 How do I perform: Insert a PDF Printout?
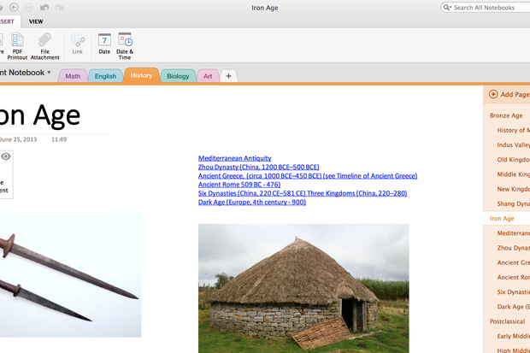coord(17,46)
